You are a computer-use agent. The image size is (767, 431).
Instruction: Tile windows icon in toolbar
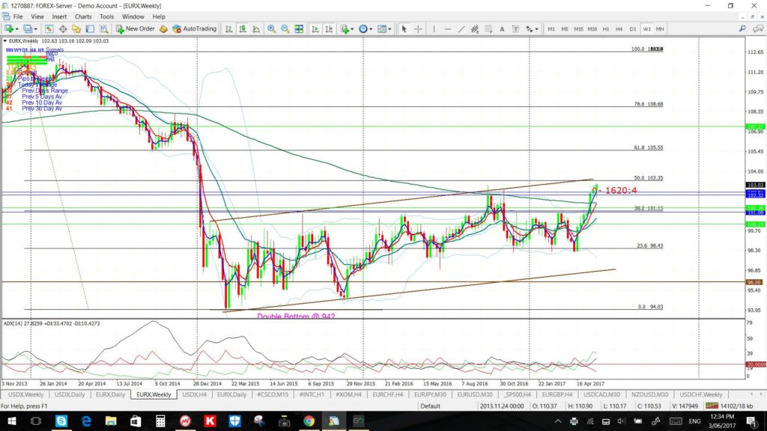tap(299, 29)
